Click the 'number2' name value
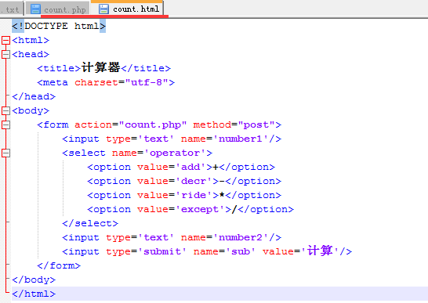Image resolution: width=428 pixels, height=303 pixels. pyautogui.click(x=240, y=237)
